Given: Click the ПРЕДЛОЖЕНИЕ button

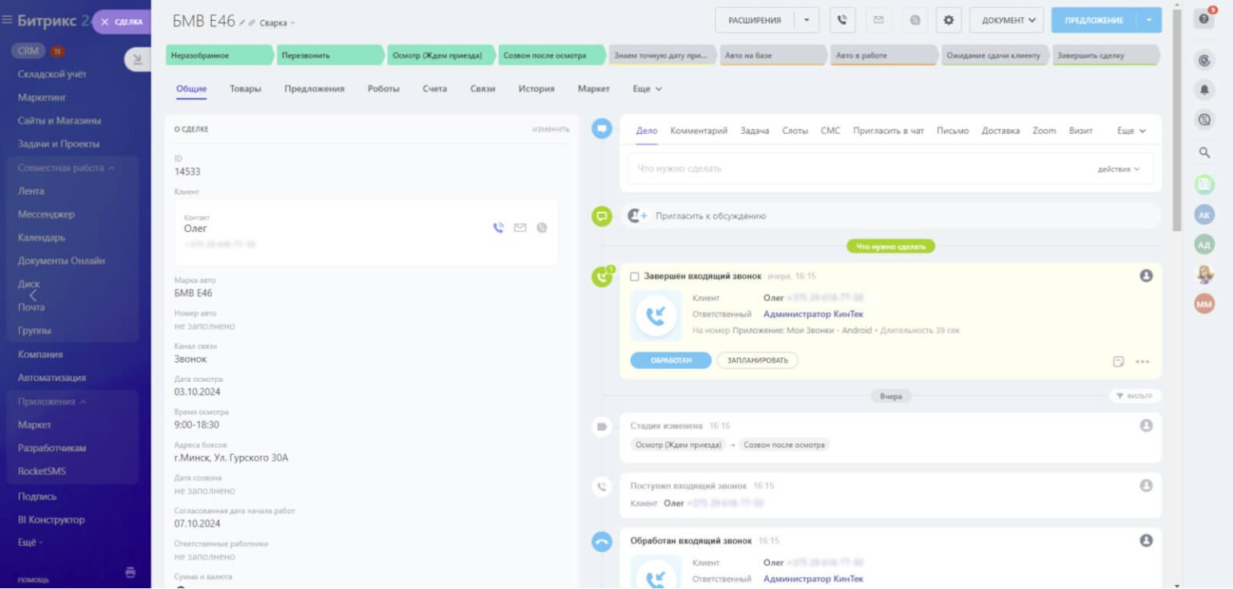Looking at the screenshot, I should [x=1094, y=20].
